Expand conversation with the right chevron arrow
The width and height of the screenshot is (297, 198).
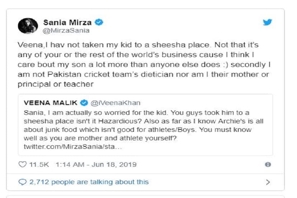(268, 182)
